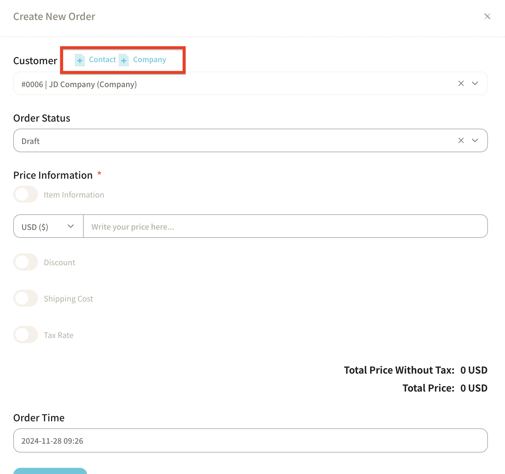This screenshot has height=474, width=505.
Task: Switch on the Tax Rate toggle
Action: click(26, 335)
